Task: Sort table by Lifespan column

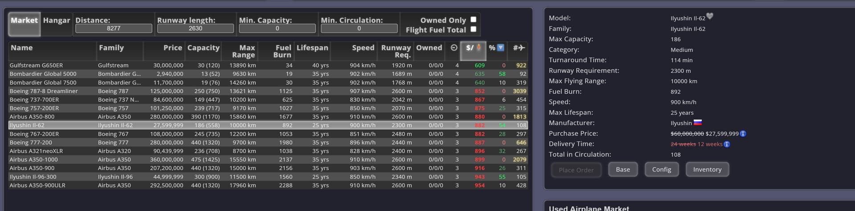Action: click(312, 51)
